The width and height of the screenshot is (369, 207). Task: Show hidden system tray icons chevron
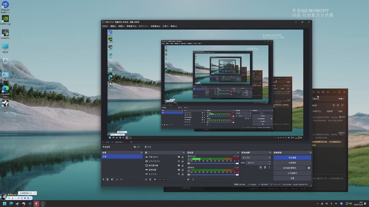point(317,203)
